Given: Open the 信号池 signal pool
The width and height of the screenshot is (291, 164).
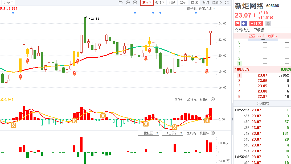Looking at the screenshot, I should coord(191,9).
